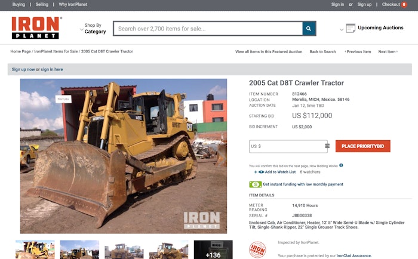Click the green instant funding dollar icon
Image resolution: width=418 pixels, height=259 pixels.
coord(256,184)
